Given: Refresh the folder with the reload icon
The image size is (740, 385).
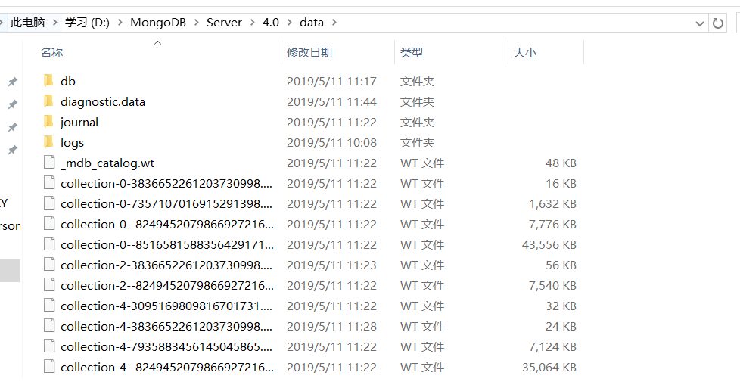Looking at the screenshot, I should click(x=718, y=23).
